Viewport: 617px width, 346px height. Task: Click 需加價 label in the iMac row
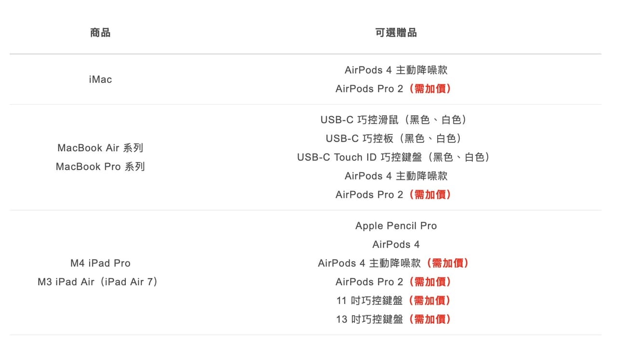point(430,89)
